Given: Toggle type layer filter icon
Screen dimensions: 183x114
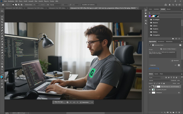Looking at the screenshot, I should pyautogui.click(x=171, y=78).
